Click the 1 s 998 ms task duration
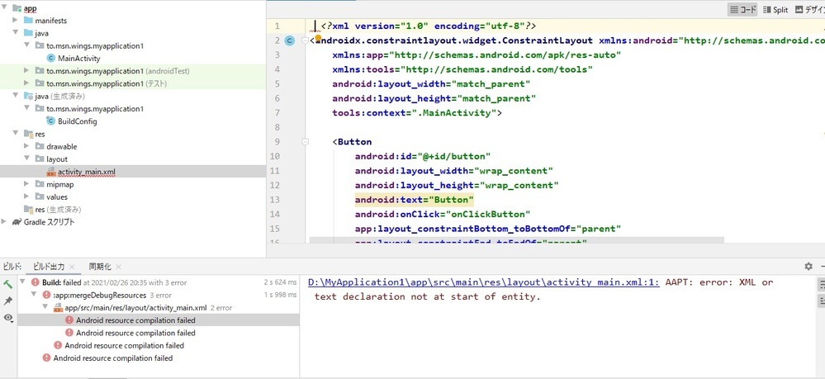The width and height of the screenshot is (825, 379). pyautogui.click(x=280, y=295)
